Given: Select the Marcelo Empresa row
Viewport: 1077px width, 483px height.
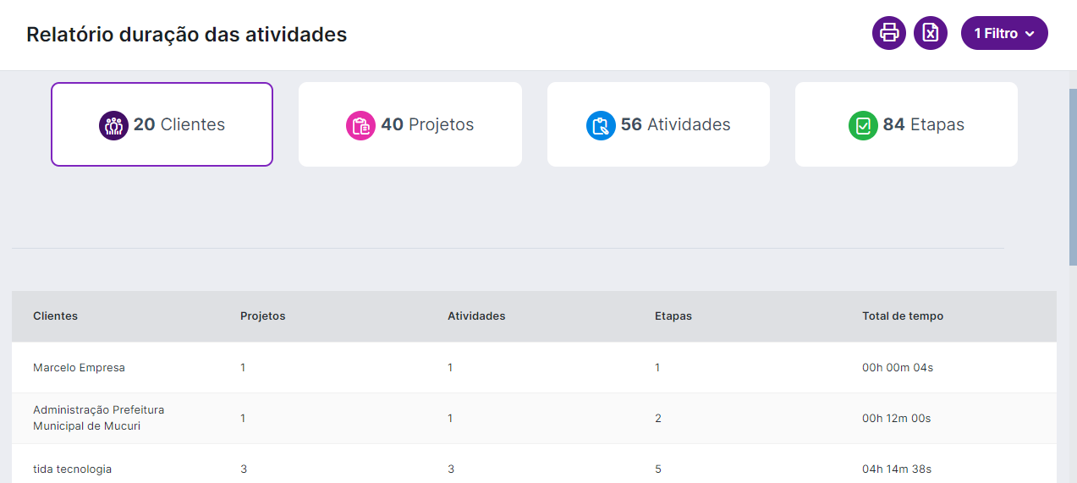Looking at the screenshot, I should click(x=534, y=368).
